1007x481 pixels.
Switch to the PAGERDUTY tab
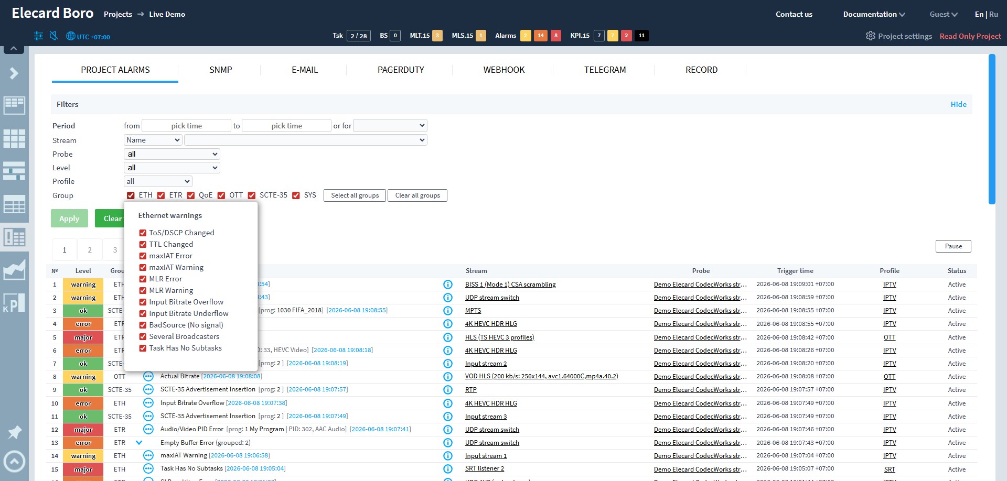point(401,70)
